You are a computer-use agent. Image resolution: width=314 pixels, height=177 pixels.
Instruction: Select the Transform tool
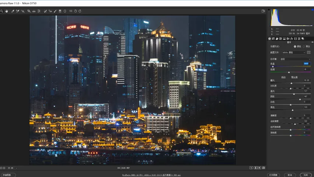[x=39, y=11]
